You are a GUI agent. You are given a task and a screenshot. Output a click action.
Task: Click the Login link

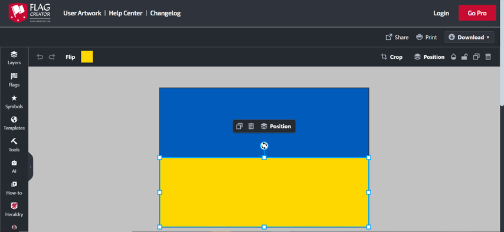tap(441, 13)
